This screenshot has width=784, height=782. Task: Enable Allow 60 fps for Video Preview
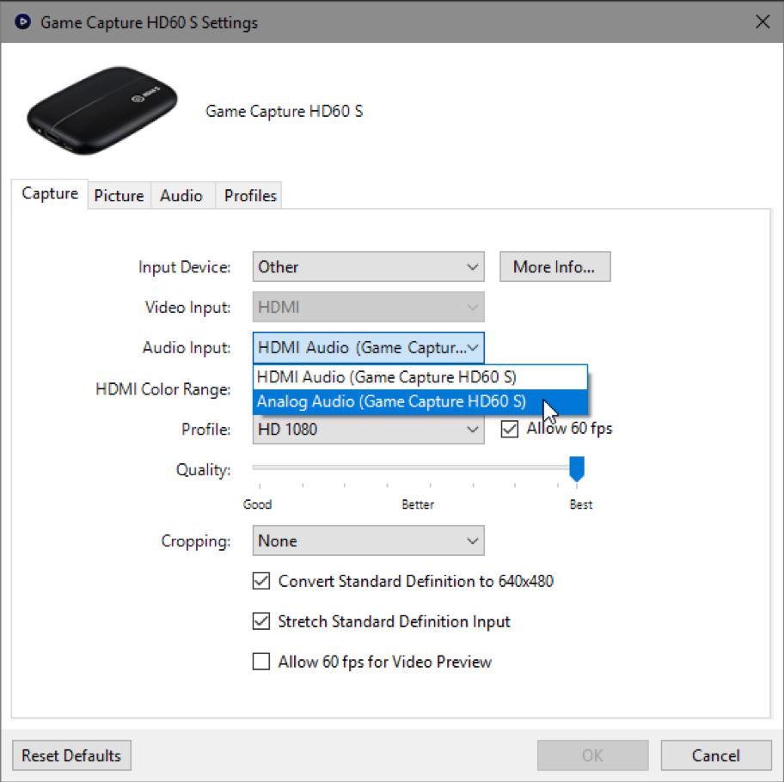(261, 662)
